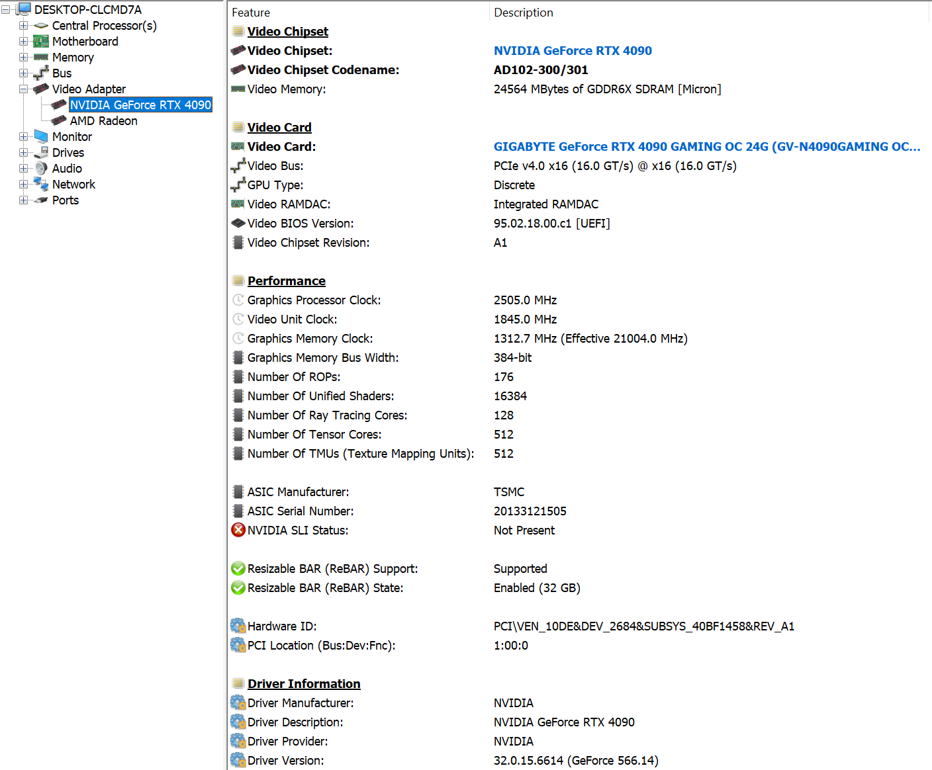Expand the Network tree node

tap(23, 185)
